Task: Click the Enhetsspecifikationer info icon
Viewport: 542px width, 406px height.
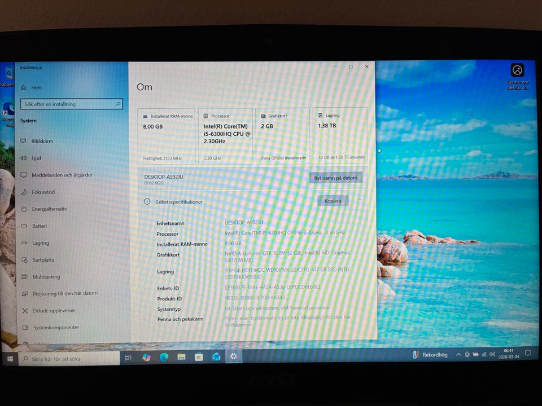Action: 147,201
